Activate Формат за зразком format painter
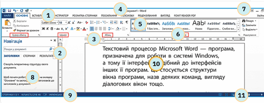 pos(26,30)
